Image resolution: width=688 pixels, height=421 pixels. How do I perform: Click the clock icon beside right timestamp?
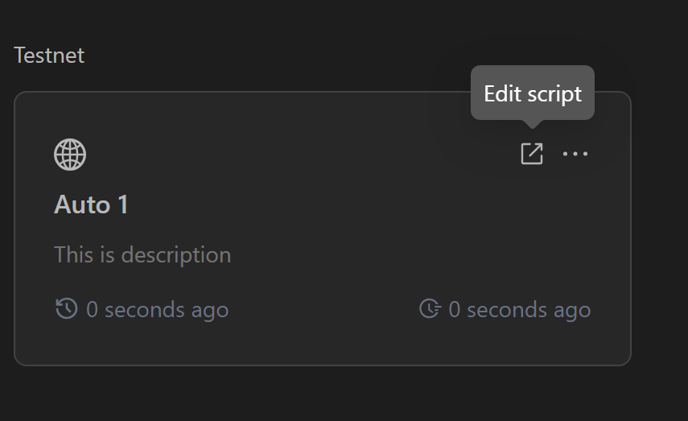pos(430,308)
